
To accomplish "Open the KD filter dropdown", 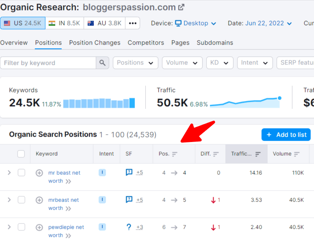I will (x=220, y=63).
